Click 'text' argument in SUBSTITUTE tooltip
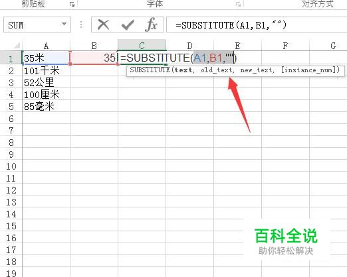The height and width of the screenshot is (277, 347). pos(183,70)
